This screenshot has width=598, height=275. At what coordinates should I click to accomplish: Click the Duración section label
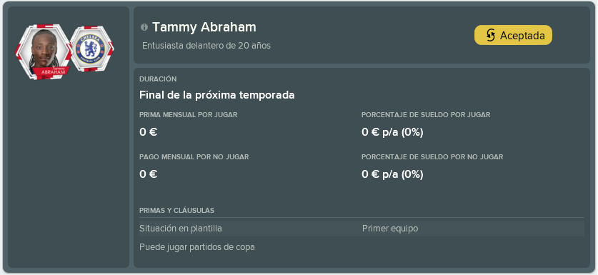(x=158, y=79)
